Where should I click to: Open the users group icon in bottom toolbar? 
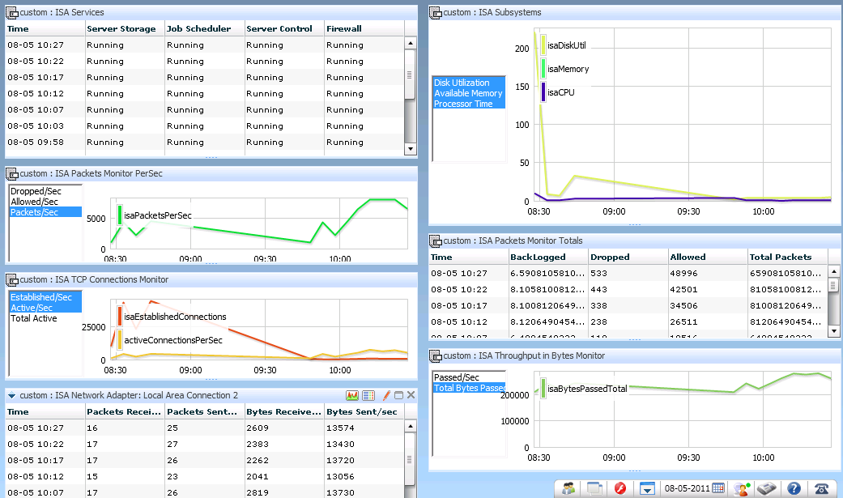pos(568,488)
